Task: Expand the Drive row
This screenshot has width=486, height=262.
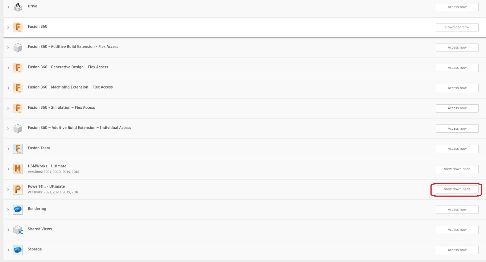Action: (8, 7)
